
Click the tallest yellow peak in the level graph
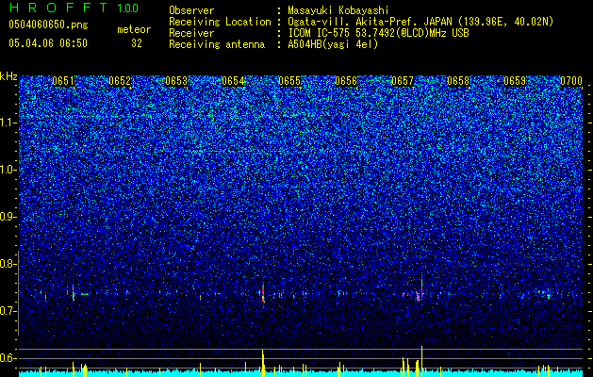pyautogui.click(x=421, y=361)
